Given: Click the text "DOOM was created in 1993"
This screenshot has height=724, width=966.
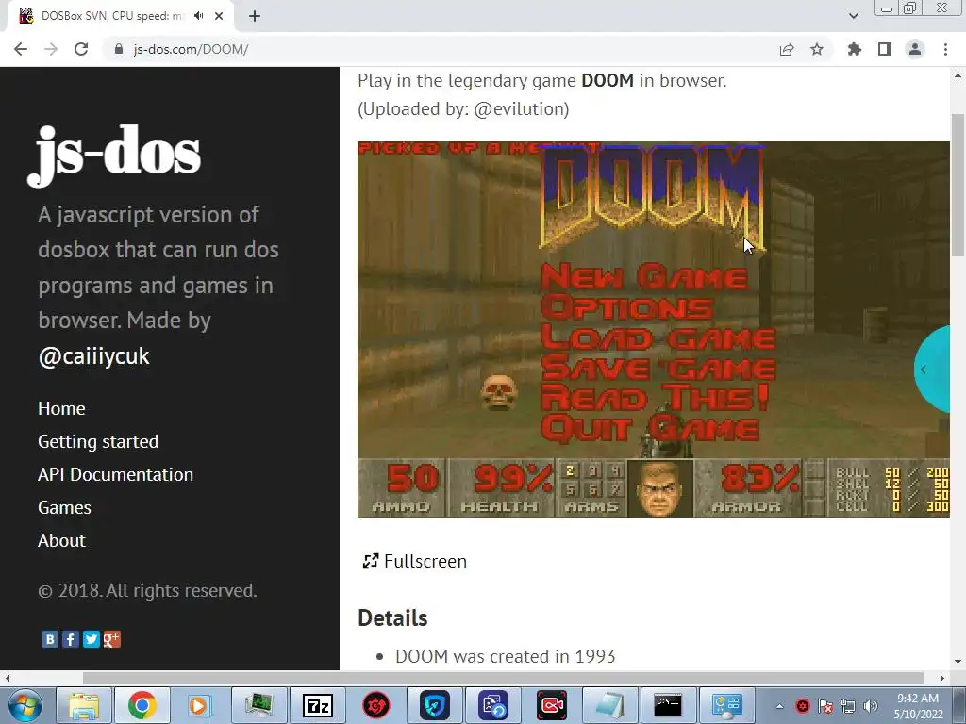Looking at the screenshot, I should click(x=506, y=656).
